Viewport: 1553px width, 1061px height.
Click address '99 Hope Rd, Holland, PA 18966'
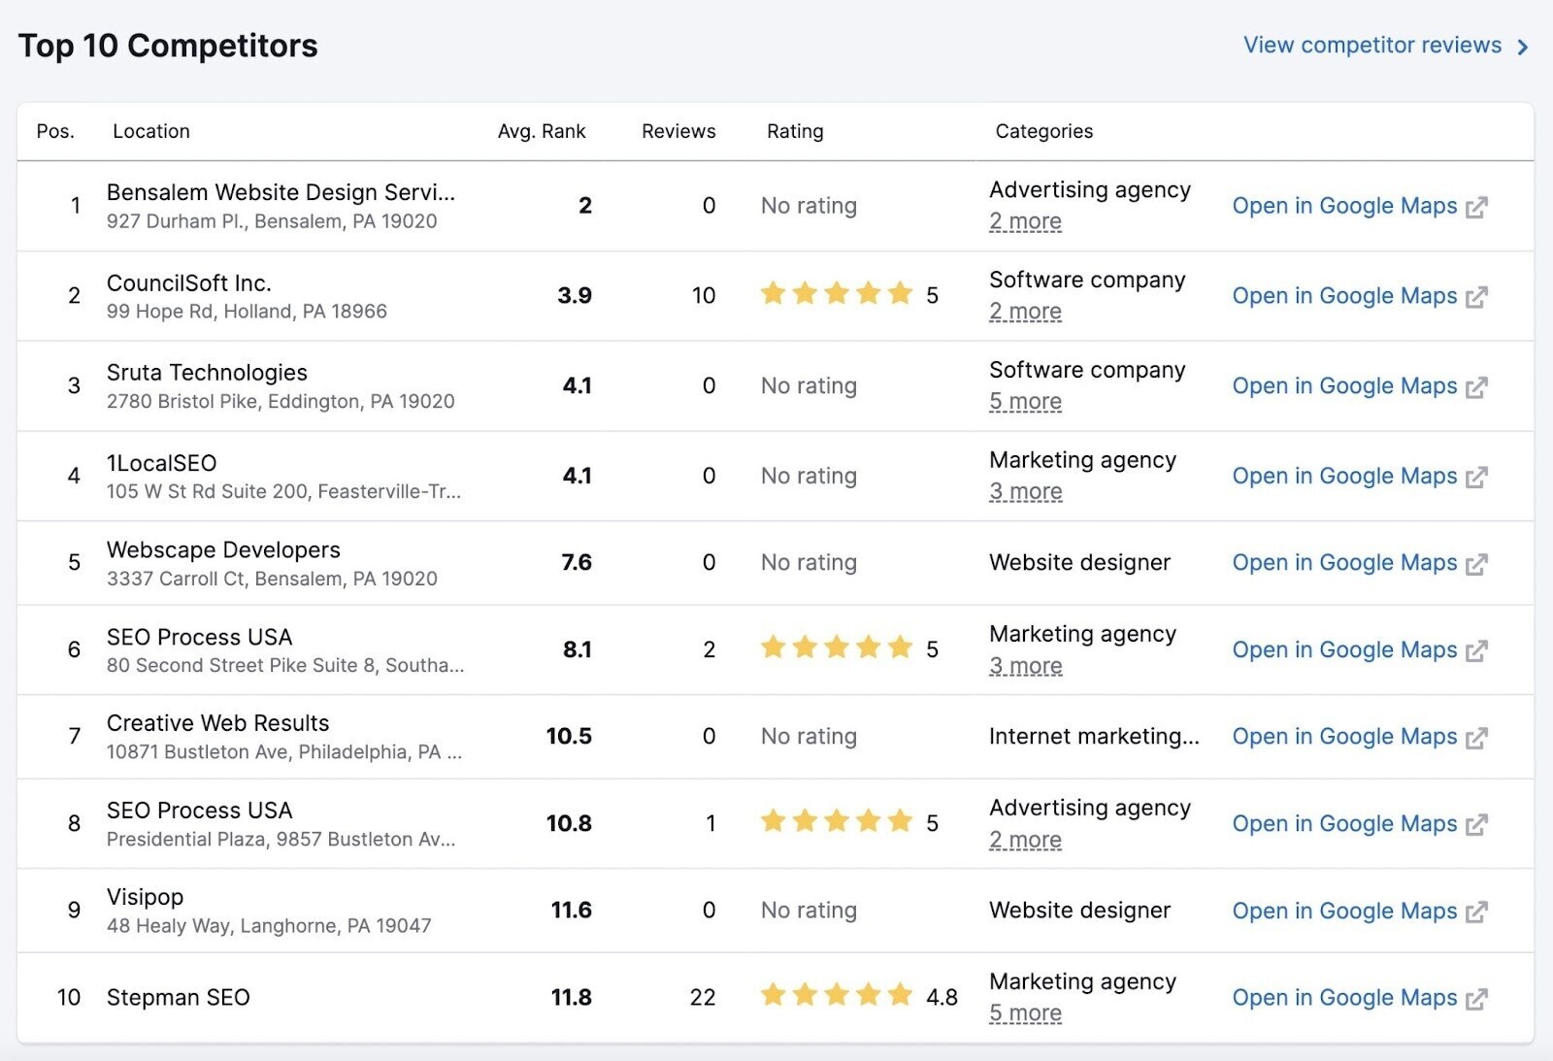point(247,312)
